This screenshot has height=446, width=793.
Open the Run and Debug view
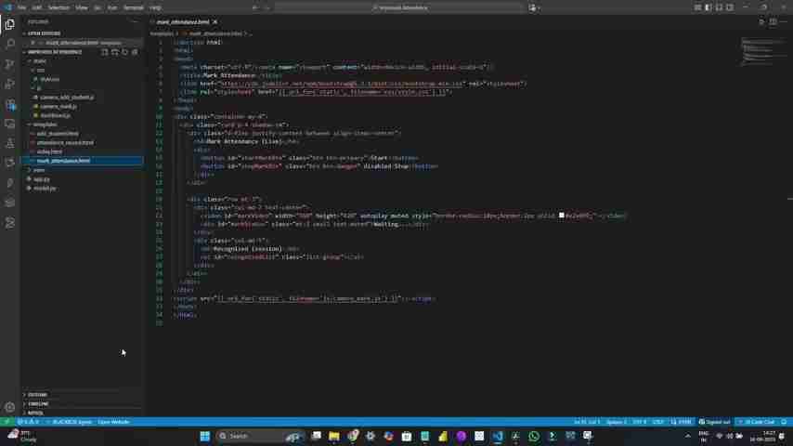[9, 84]
